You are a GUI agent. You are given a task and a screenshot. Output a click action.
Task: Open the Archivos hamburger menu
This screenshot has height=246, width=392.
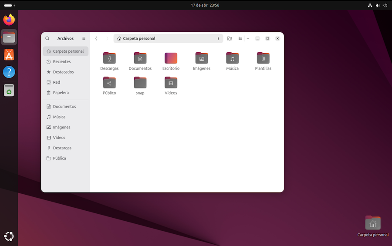84,39
